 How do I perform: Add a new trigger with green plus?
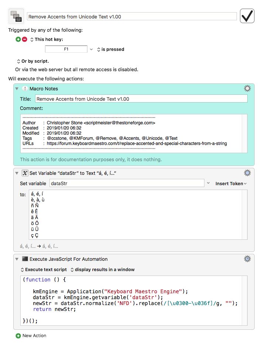pyautogui.click(x=18, y=39)
